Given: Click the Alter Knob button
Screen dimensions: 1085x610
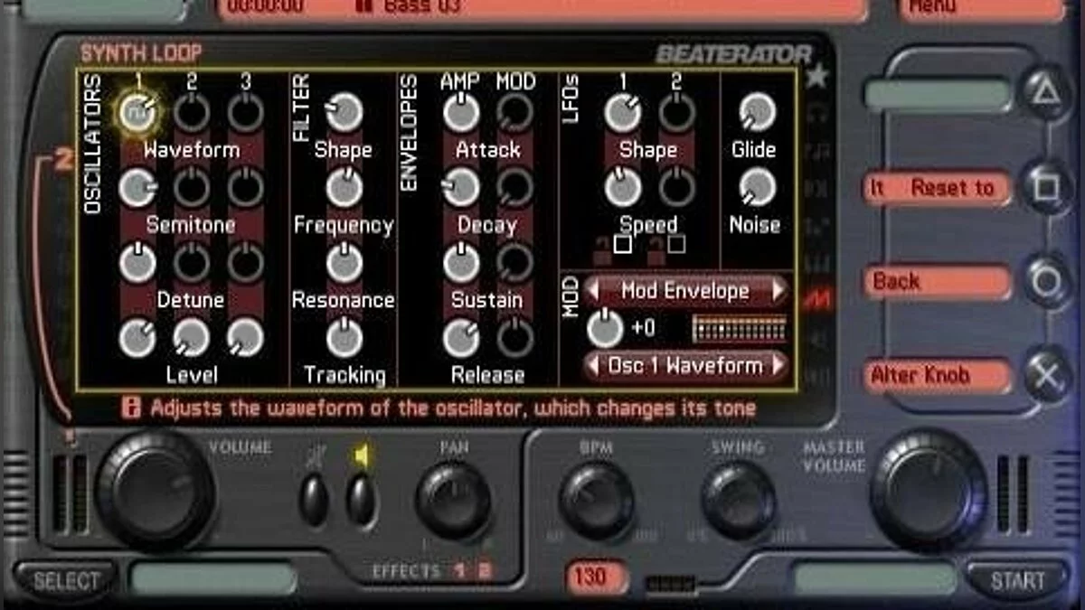Looking at the screenshot, I should pos(939,376).
